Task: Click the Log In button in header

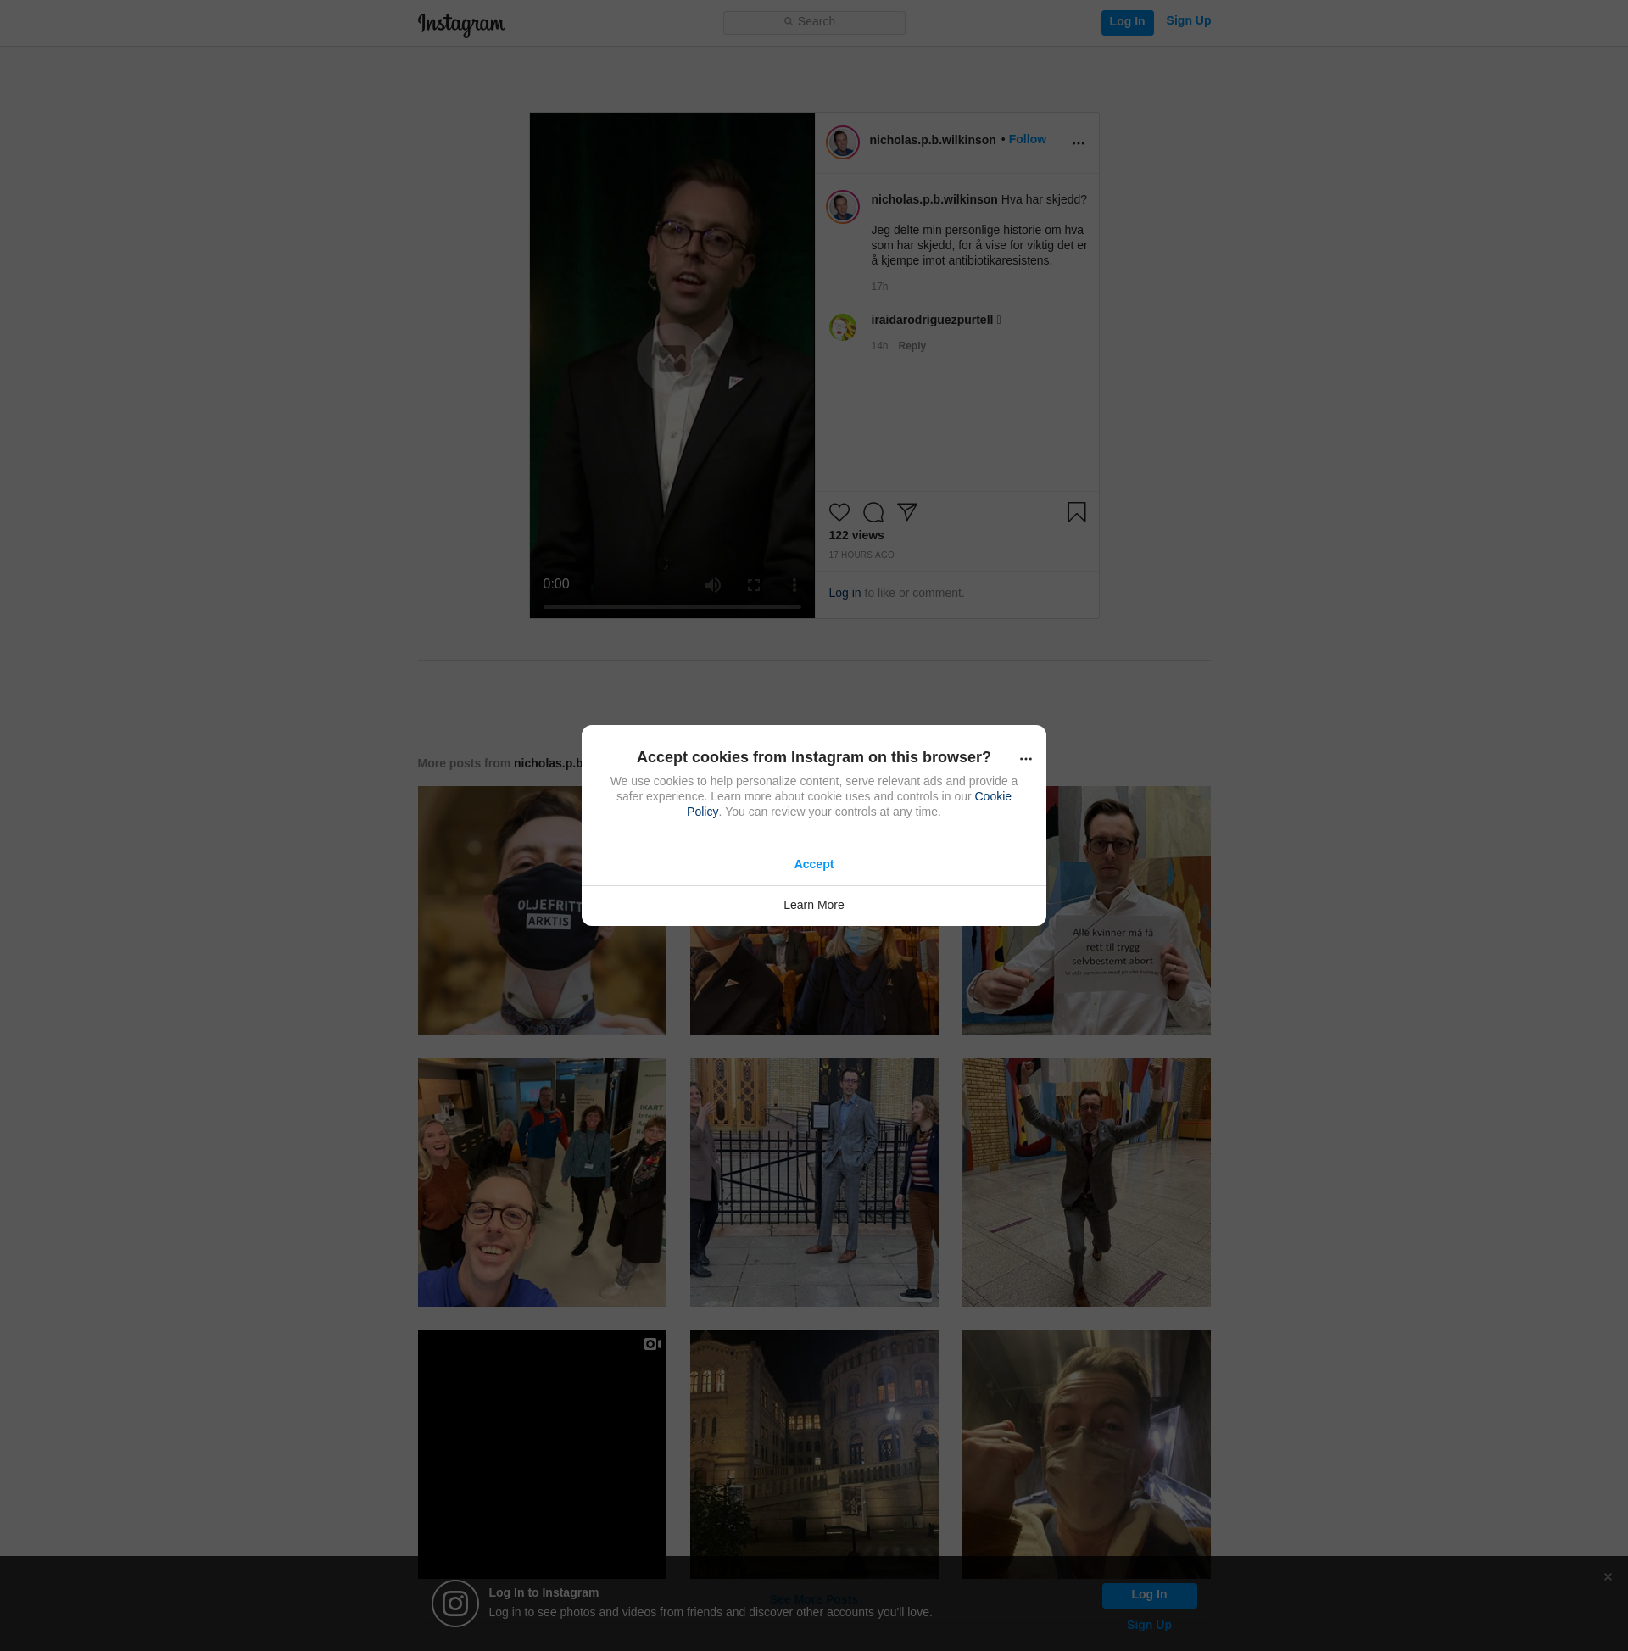Action: click(1126, 22)
